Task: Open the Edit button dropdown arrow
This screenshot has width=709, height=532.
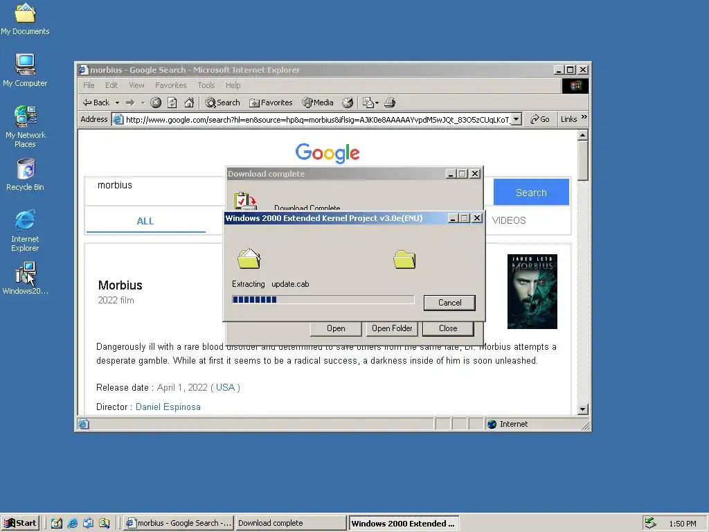Action: [377, 103]
